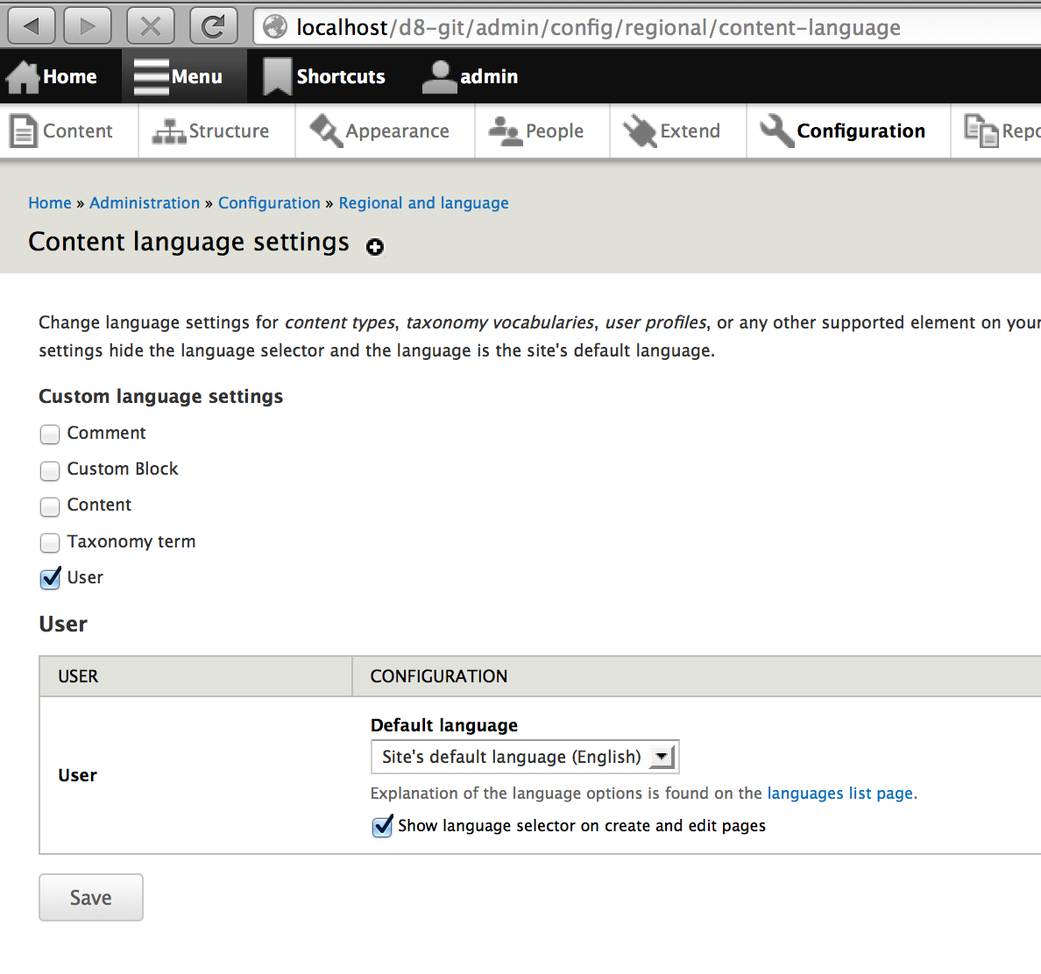Open the Default language dropdown
This screenshot has width=1041, height=974.
pos(525,757)
